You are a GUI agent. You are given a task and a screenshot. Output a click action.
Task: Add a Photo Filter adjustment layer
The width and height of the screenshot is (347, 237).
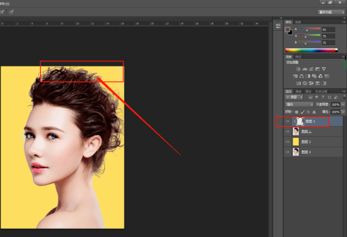click(x=314, y=76)
